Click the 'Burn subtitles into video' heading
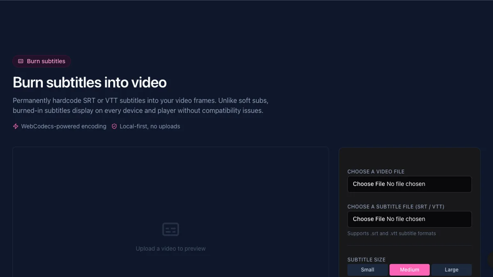 click(90, 82)
